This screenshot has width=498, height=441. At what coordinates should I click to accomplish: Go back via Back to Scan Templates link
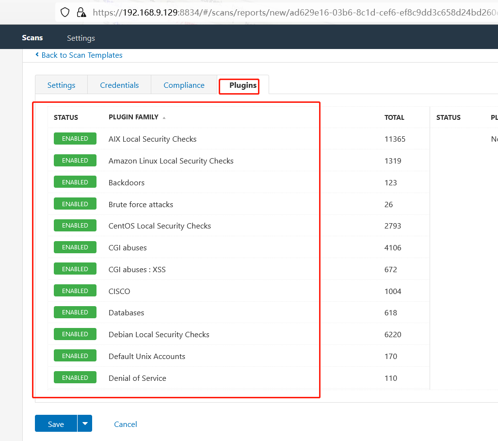pyautogui.click(x=82, y=55)
